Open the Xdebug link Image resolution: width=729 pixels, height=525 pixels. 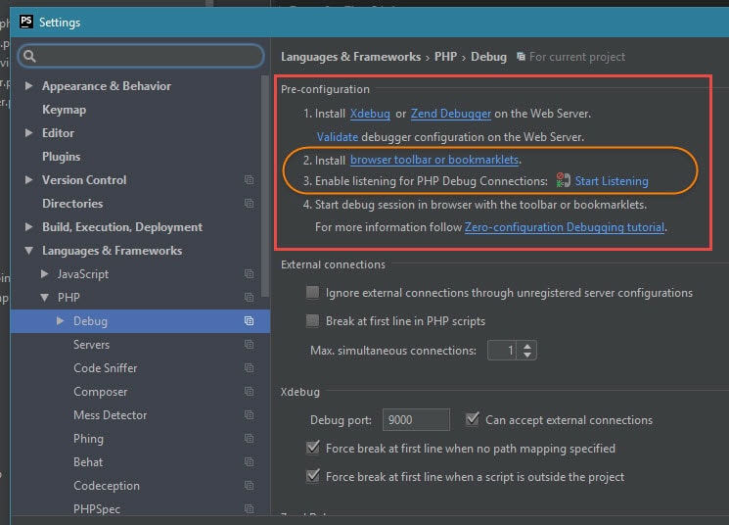[370, 113]
